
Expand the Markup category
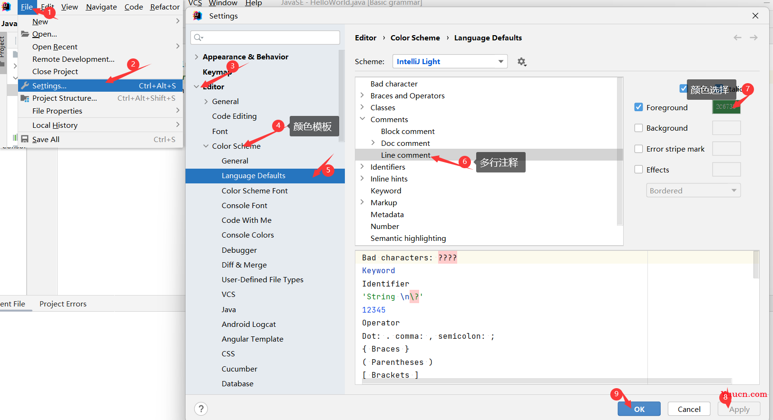tap(362, 202)
